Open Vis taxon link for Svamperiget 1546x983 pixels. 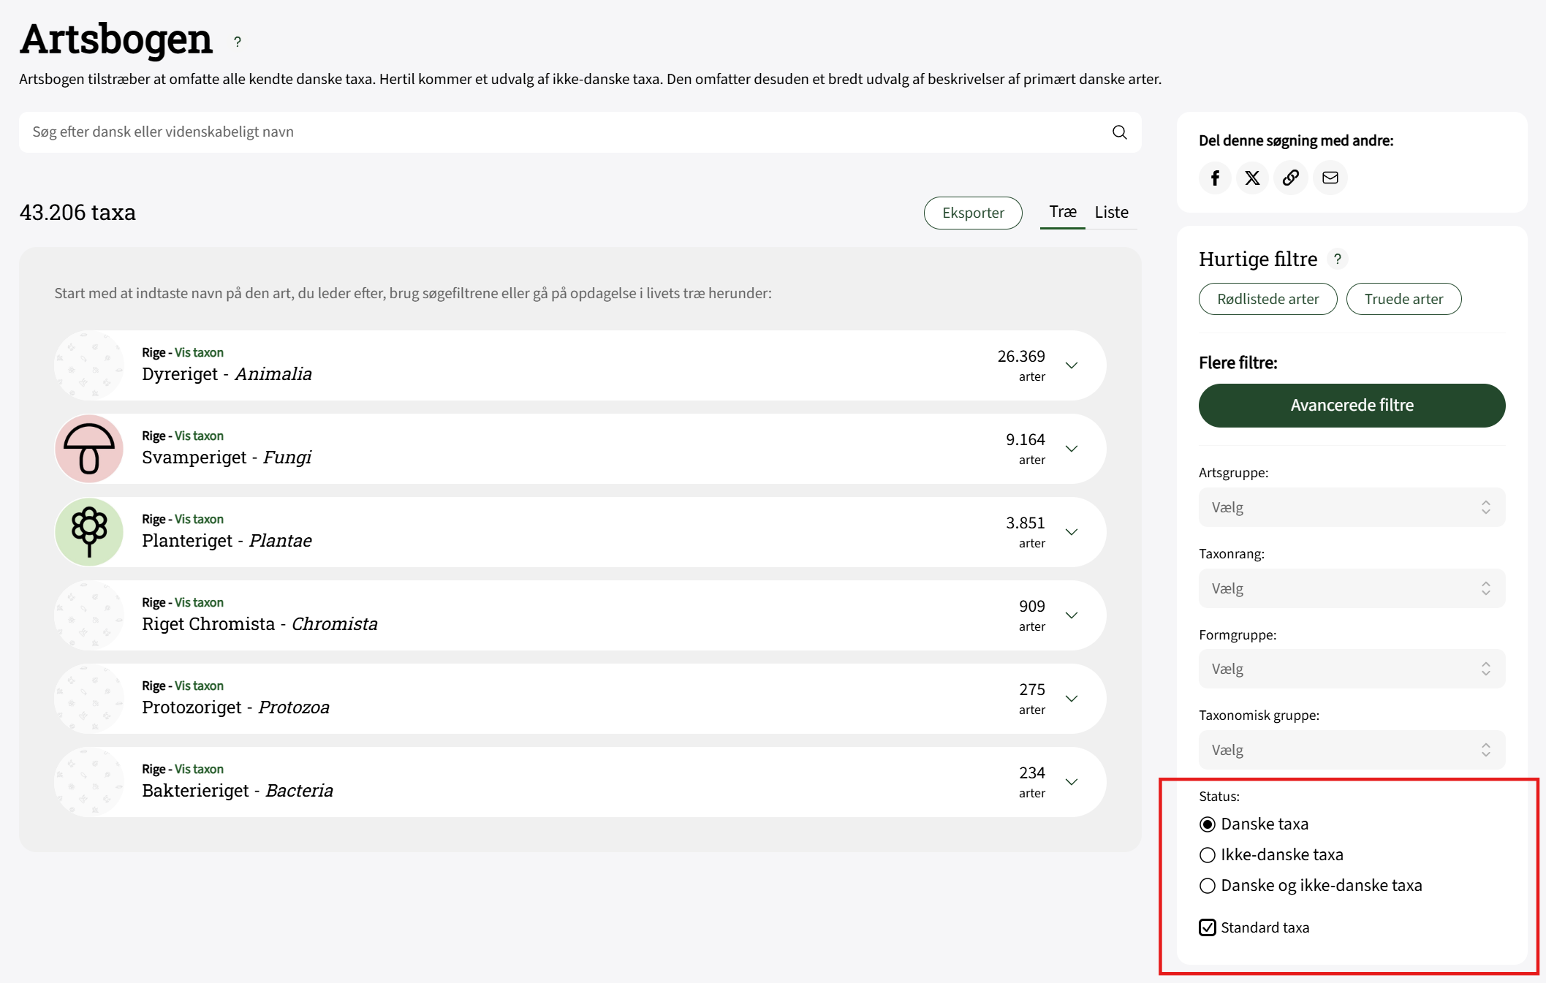point(199,436)
